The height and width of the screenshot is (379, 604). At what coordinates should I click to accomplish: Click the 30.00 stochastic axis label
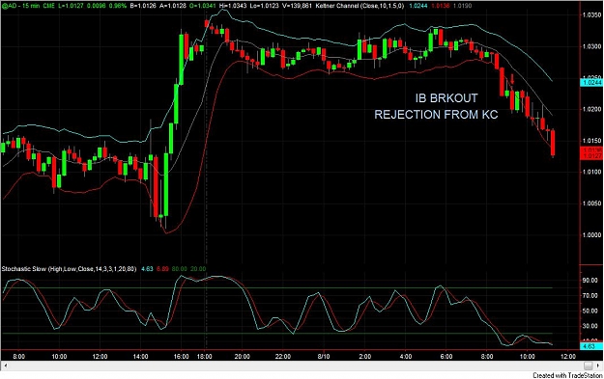[x=590, y=326]
